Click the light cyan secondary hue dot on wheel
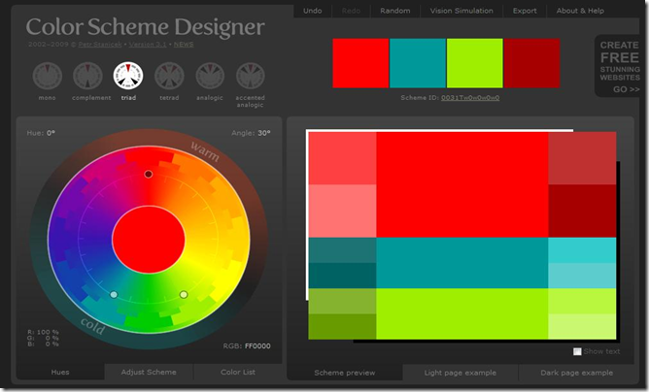649x392 pixels. click(114, 294)
